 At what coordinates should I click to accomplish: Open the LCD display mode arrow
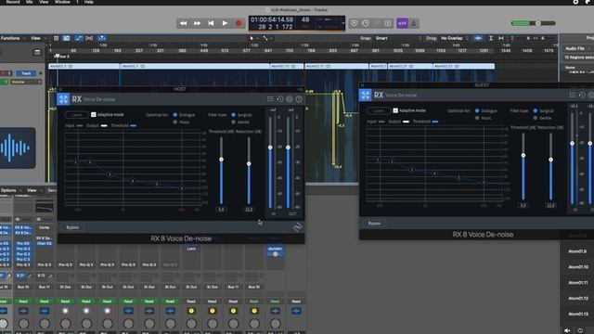coord(342,23)
